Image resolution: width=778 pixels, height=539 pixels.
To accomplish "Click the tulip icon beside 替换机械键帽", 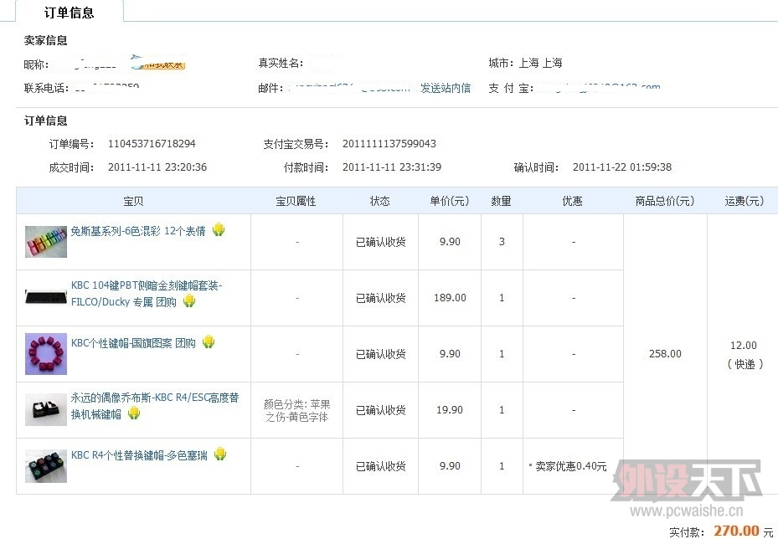I will point(133,413).
